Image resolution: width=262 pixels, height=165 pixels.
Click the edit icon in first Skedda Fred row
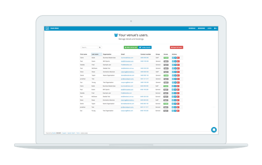pyautogui.click(x=173, y=65)
